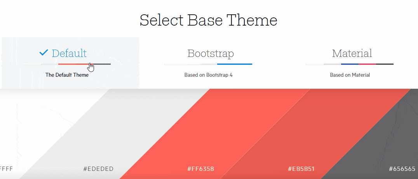
Task: Click 'The Default Theme' description text
Action: coord(67,75)
